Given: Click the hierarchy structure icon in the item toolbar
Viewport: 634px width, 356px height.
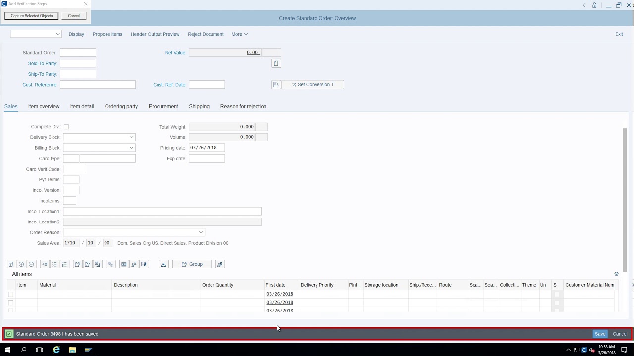Looking at the screenshot, I should (x=134, y=264).
